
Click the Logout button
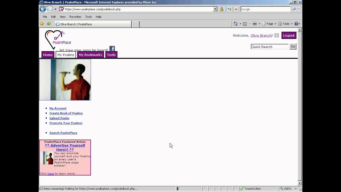click(289, 35)
